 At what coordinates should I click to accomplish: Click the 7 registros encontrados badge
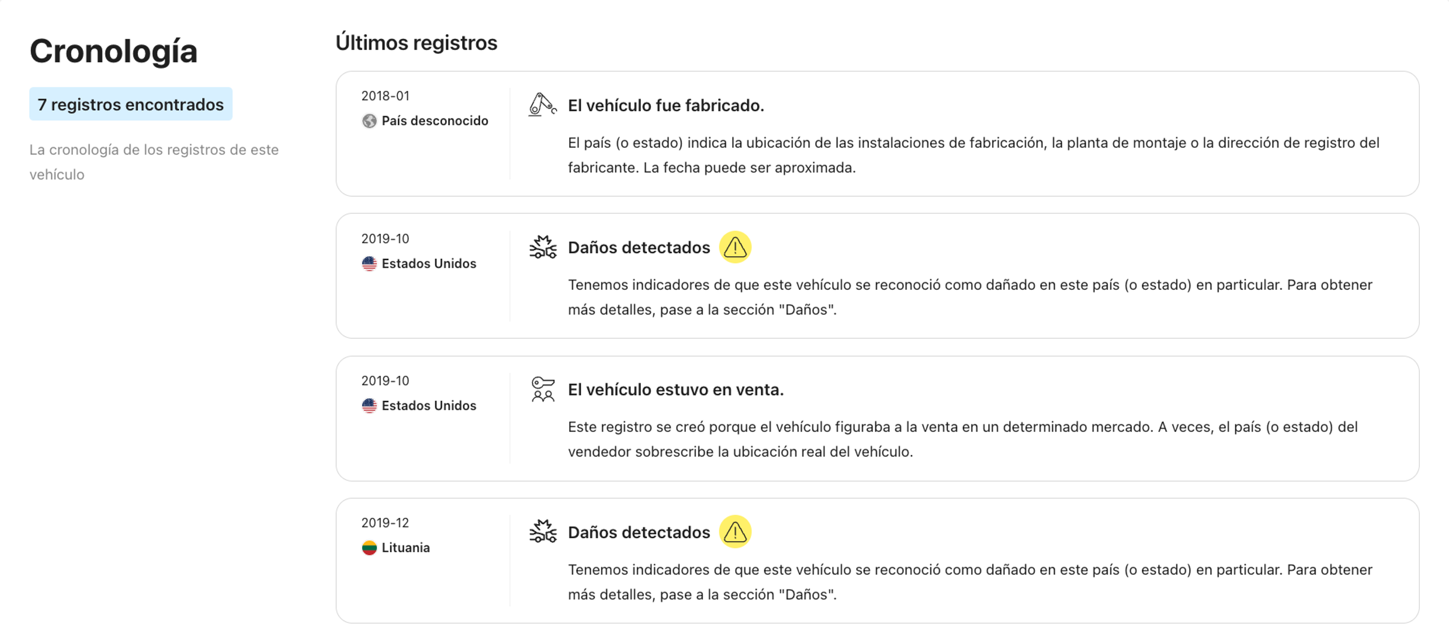131,104
